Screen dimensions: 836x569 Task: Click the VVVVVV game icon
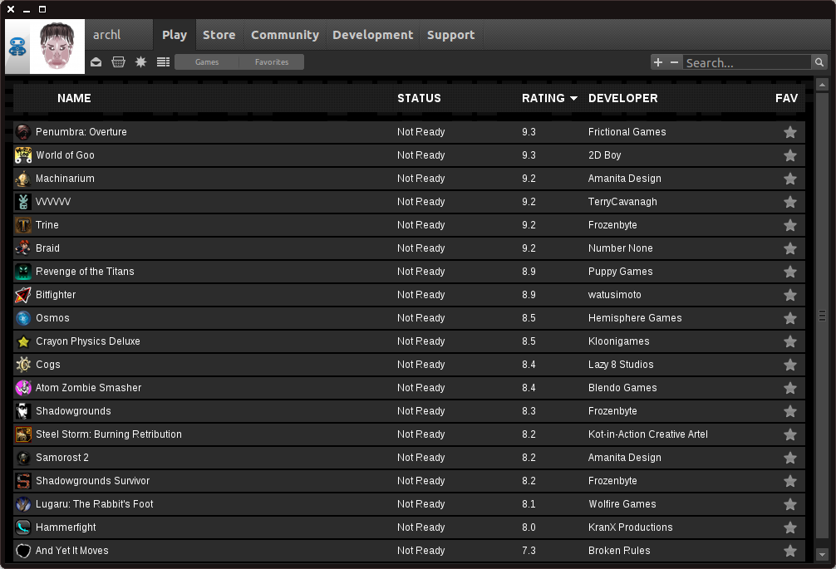tap(23, 201)
